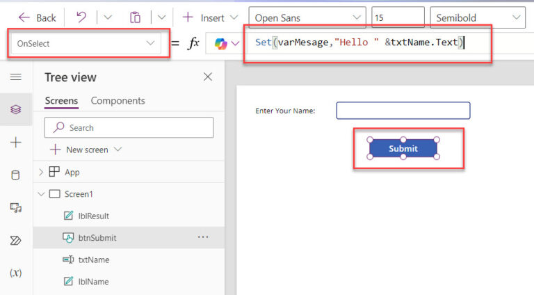Click the Paste clipboard icon
534x295 pixels.
point(135,17)
